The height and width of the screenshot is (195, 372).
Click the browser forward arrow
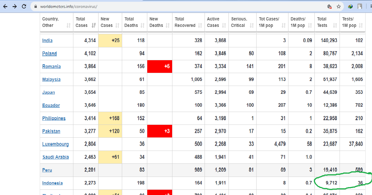[15, 6]
